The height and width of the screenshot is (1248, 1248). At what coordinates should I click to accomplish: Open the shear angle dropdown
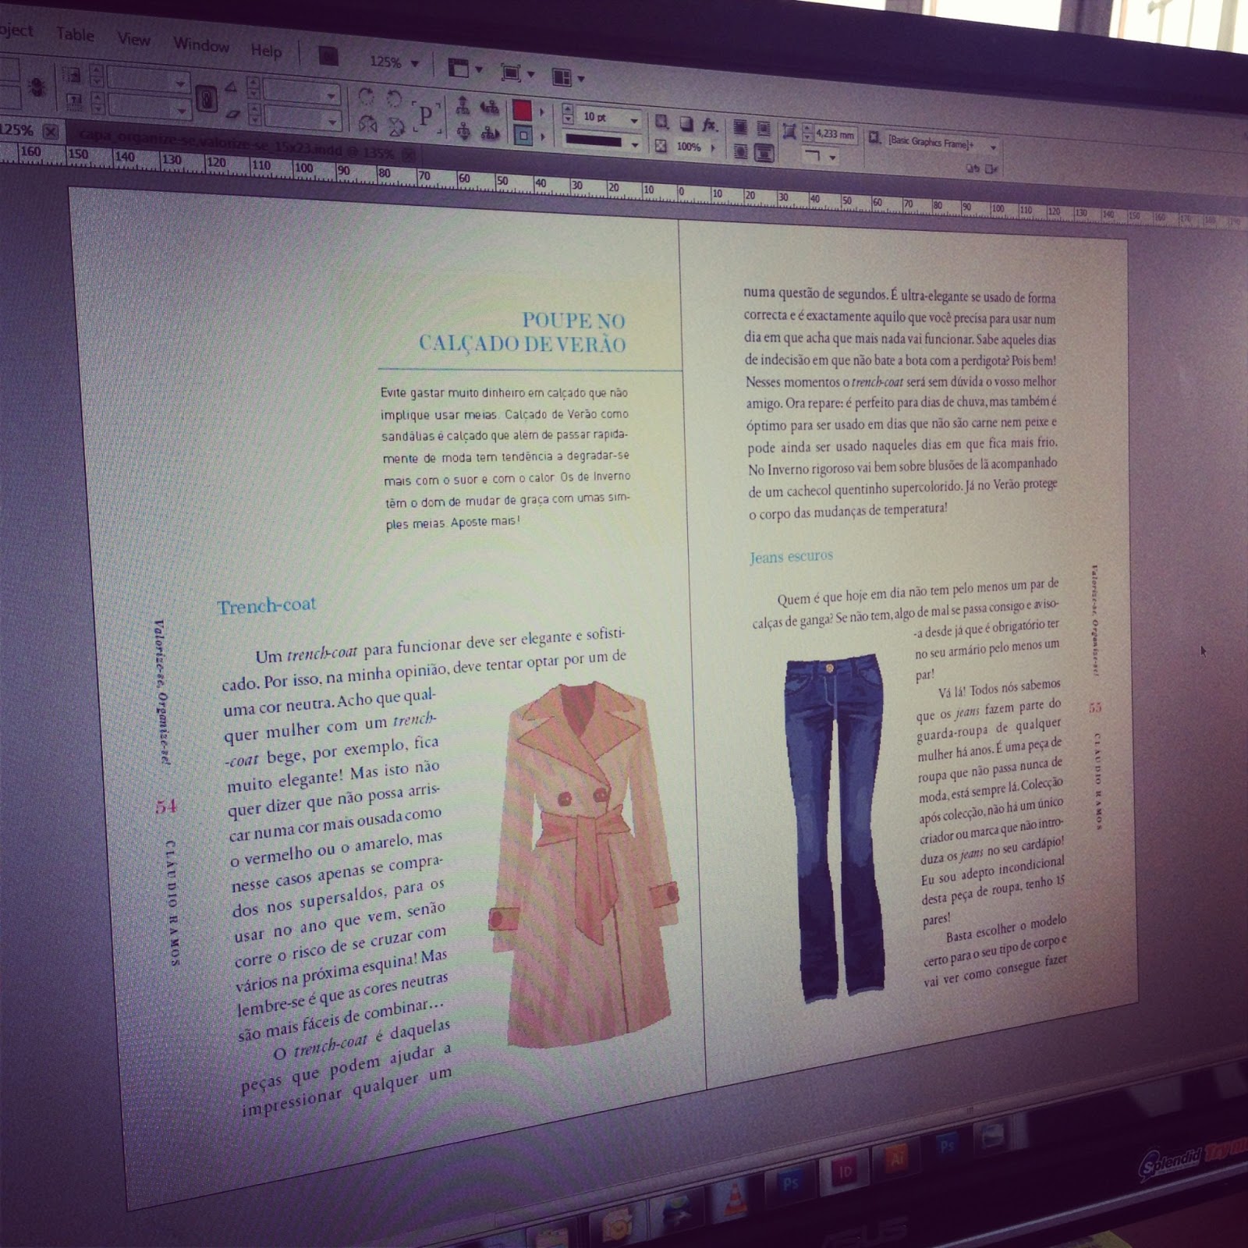pyautogui.click(x=332, y=123)
